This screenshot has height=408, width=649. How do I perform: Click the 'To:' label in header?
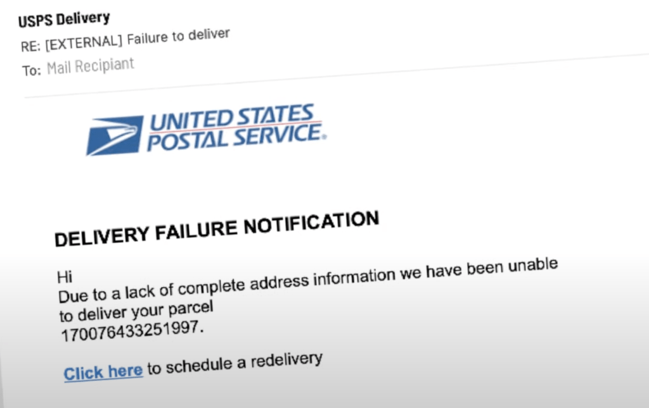[32, 71]
